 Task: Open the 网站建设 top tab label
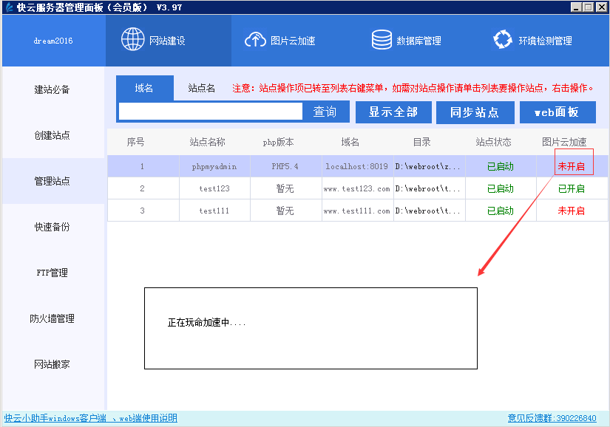pyautogui.click(x=167, y=41)
